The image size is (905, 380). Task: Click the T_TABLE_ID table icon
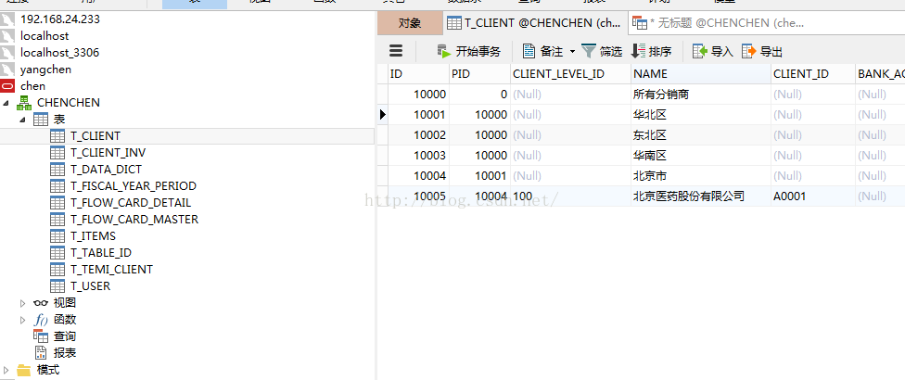(x=57, y=253)
